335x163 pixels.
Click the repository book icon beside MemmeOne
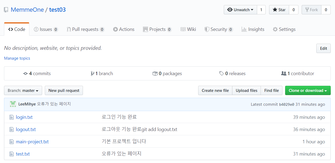point(6,10)
